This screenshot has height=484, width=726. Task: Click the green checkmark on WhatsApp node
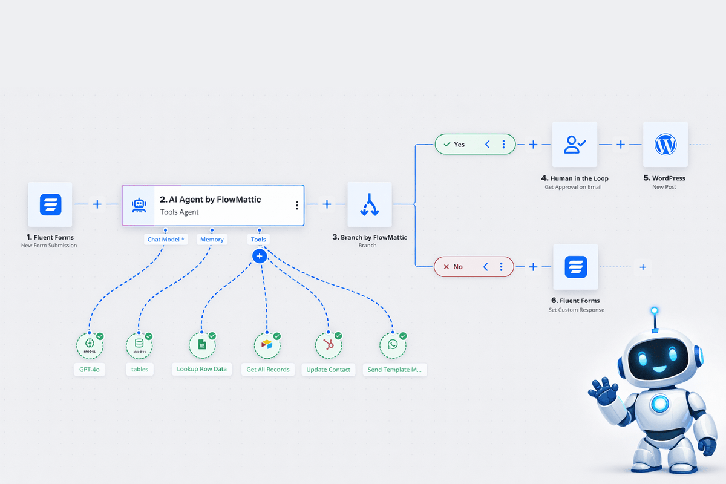[x=403, y=336]
